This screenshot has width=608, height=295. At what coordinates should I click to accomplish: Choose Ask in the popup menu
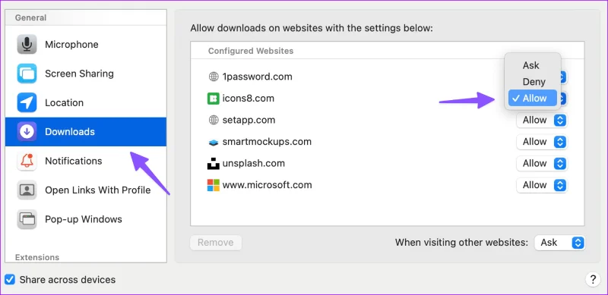click(x=533, y=65)
